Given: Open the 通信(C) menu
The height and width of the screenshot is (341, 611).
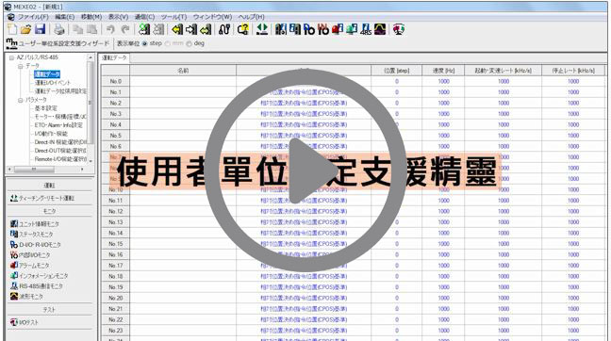Looking at the screenshot, I should pyautogui.click(x=144, y=17).
